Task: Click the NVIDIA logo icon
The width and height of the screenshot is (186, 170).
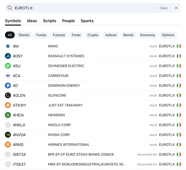Action: coord(8,135)
